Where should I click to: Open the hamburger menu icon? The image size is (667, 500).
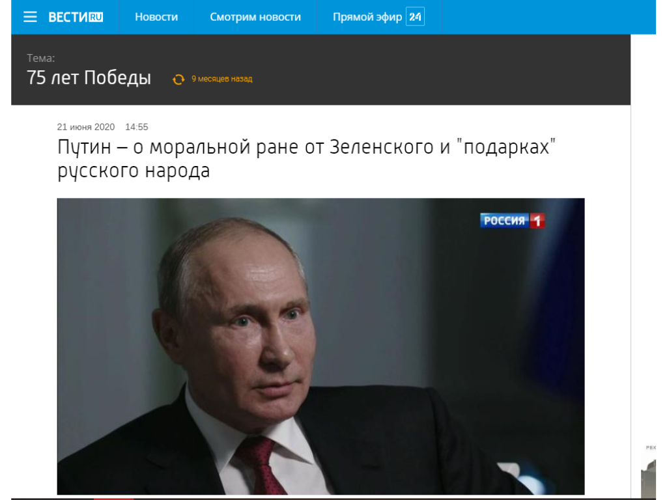tap(30, 17)
